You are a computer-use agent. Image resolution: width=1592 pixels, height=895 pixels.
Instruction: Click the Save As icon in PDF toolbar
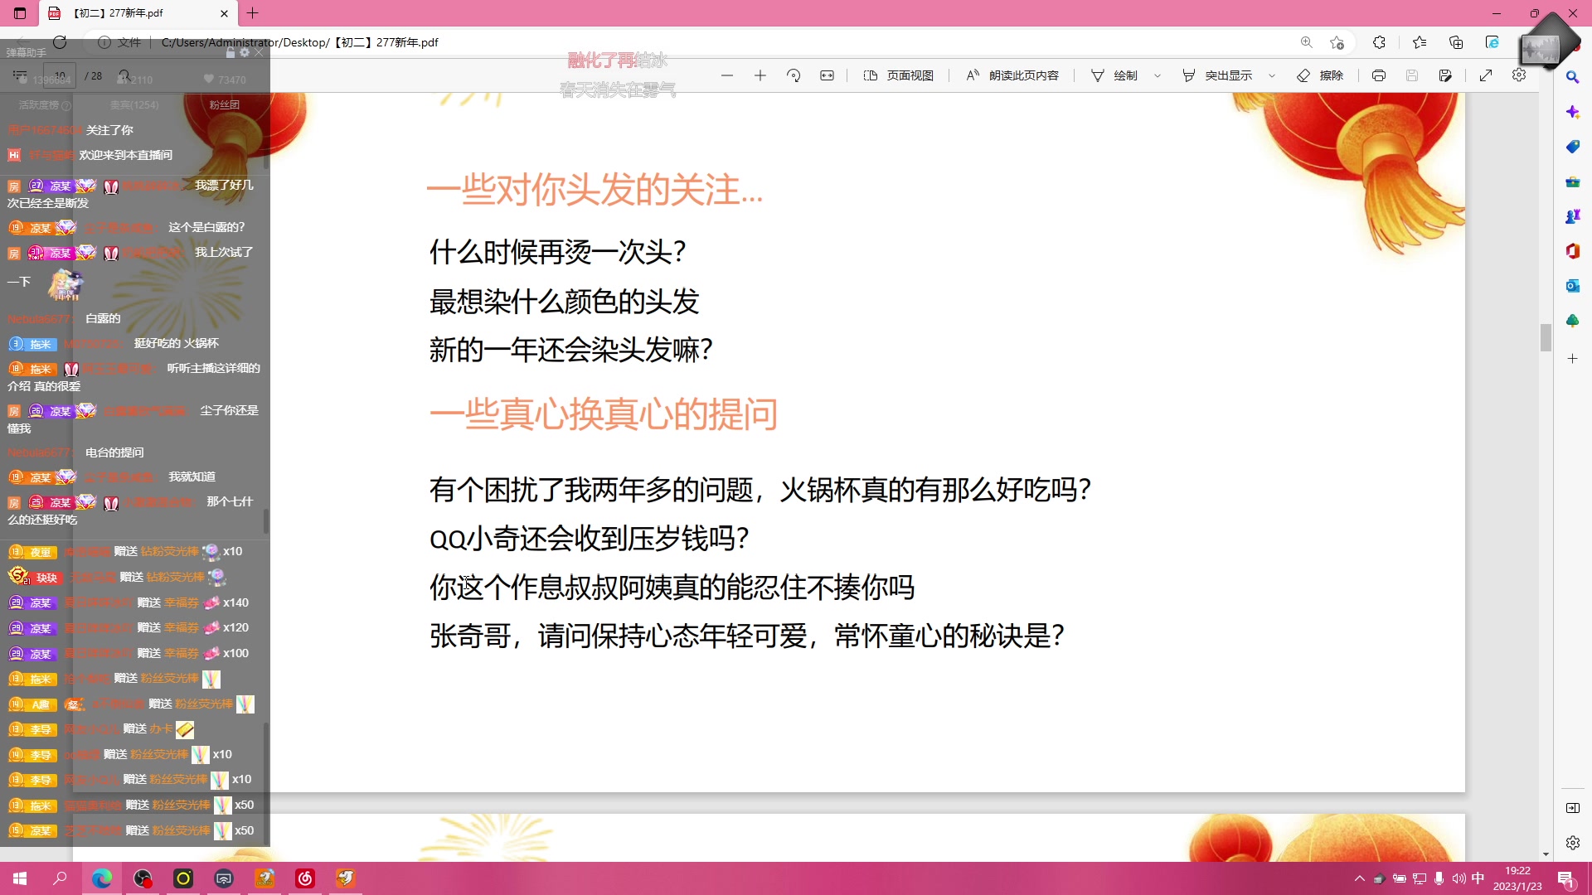pyautogui.click(x=1445, y=75)
